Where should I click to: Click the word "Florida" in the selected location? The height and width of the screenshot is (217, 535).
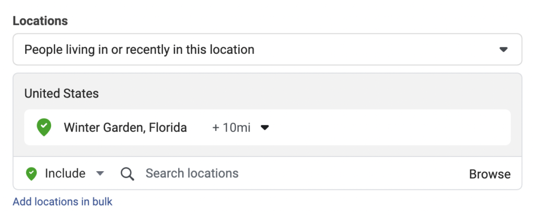pyautogui.click(x=167, y=127)
